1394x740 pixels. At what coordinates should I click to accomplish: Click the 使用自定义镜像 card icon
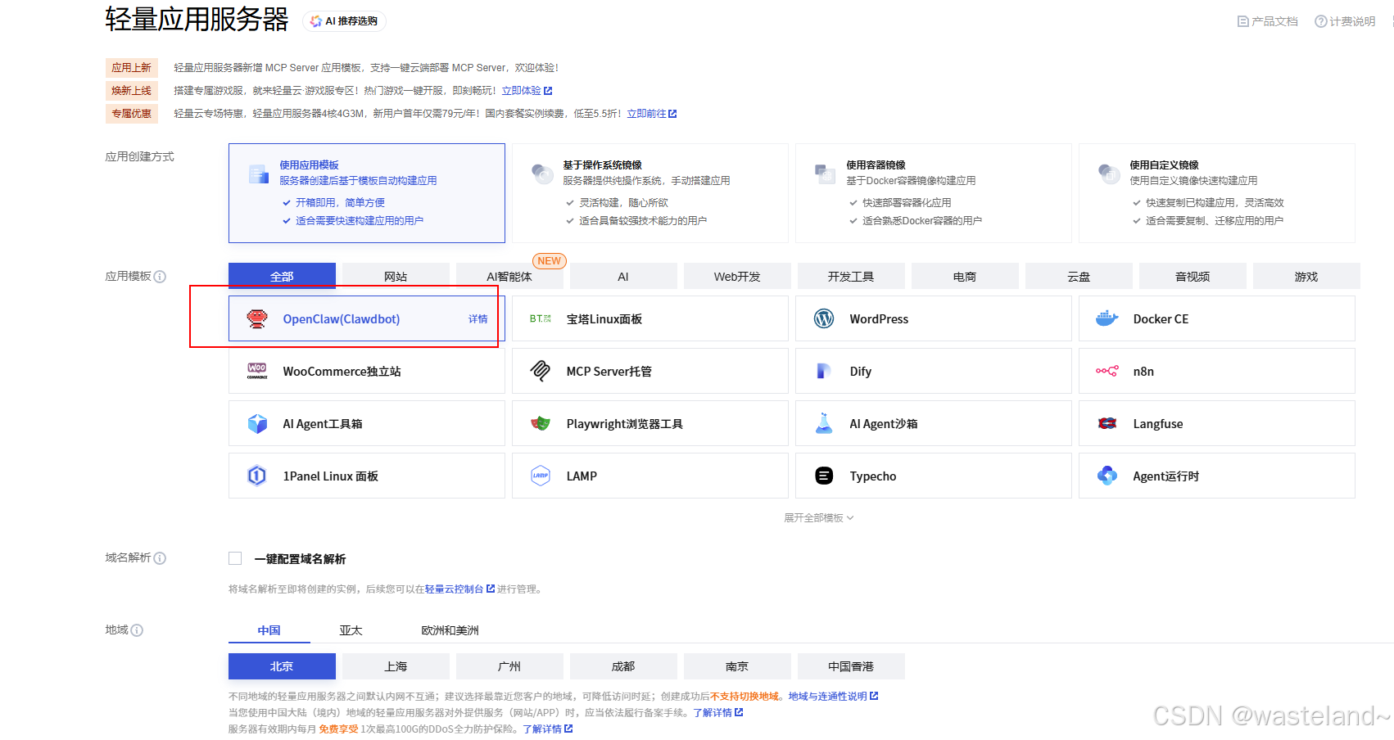coord(1108,174)
